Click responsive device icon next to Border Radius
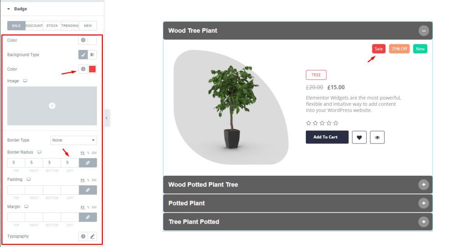Screen dimensions: 466x247 39,152
